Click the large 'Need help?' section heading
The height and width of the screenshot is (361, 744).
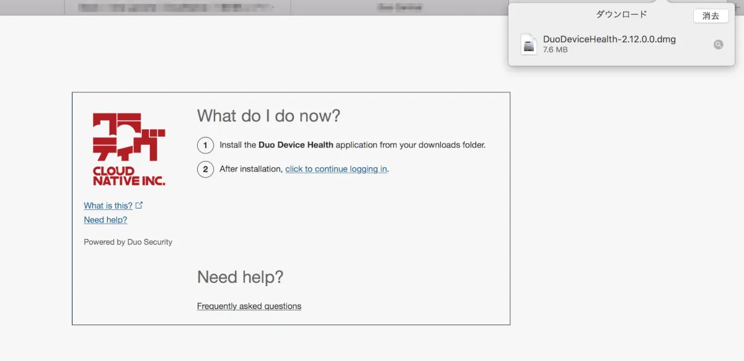tap(240, 277)
